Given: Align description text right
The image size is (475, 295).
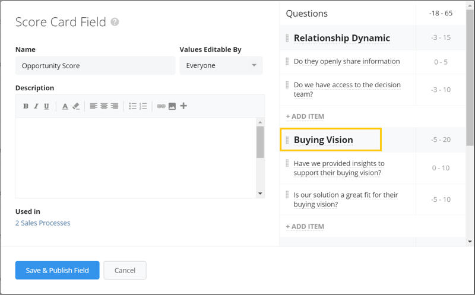Looking at the screenshot, I should tap(115, 106).
